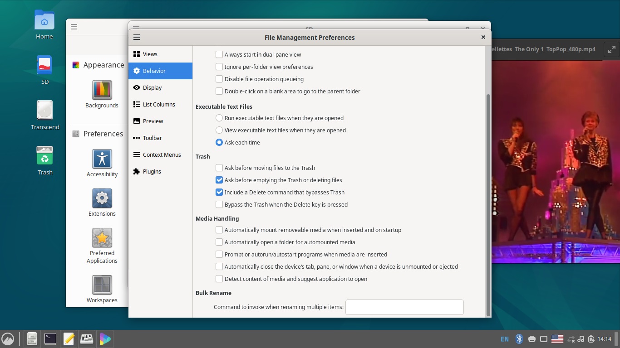
Task: Click the video frame in the player
Action: pyautogui.click(x=556, y=161)
